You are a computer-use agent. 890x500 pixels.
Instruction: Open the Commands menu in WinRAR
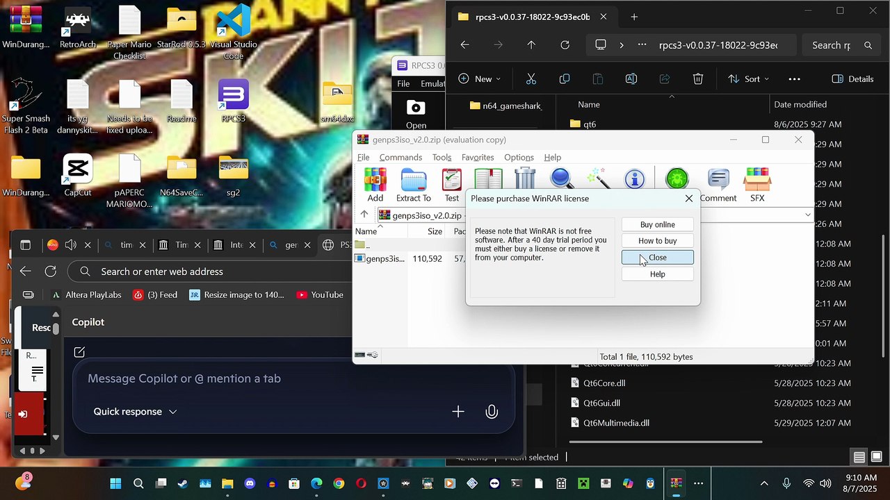tap(400, 158)
